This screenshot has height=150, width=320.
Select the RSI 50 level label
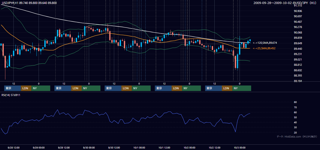(295, 117)
